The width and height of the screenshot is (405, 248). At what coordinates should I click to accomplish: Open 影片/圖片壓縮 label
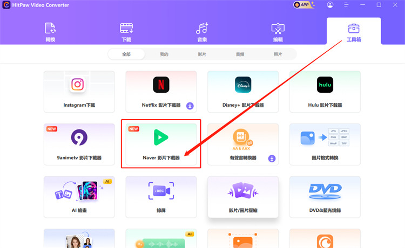[x=243, y=210]
